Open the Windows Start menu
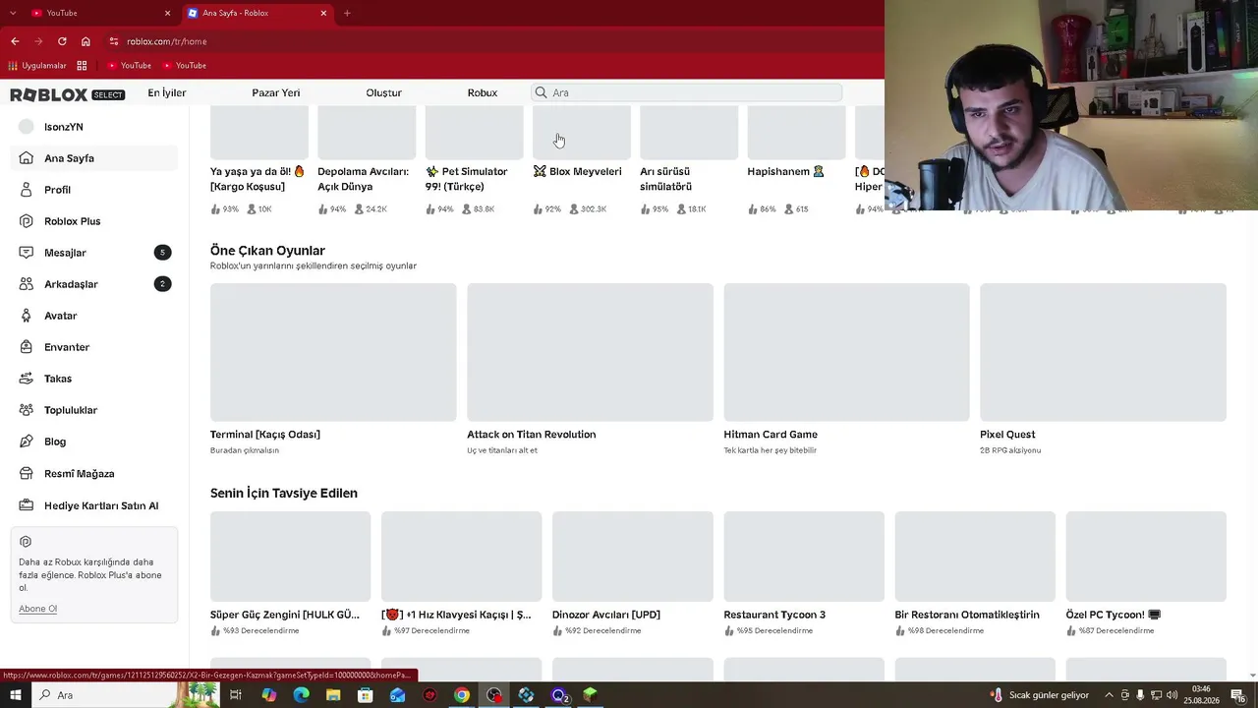Viewport: 1258px width, 708px height. click(16, 695)
